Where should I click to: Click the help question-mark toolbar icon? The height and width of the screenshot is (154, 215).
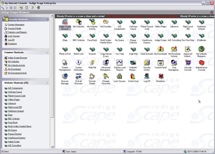point(32,8)
